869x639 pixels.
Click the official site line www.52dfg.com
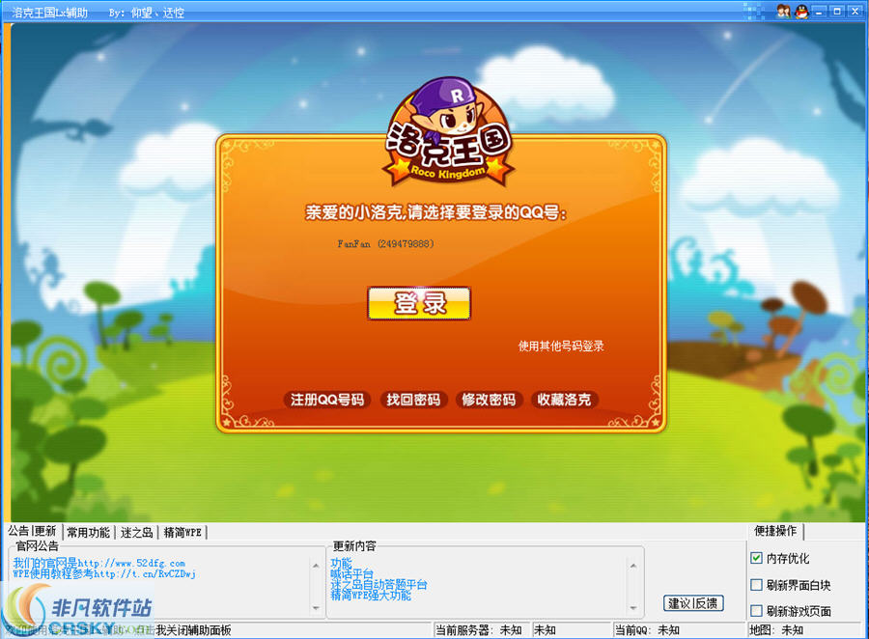[x=99, y=563]
